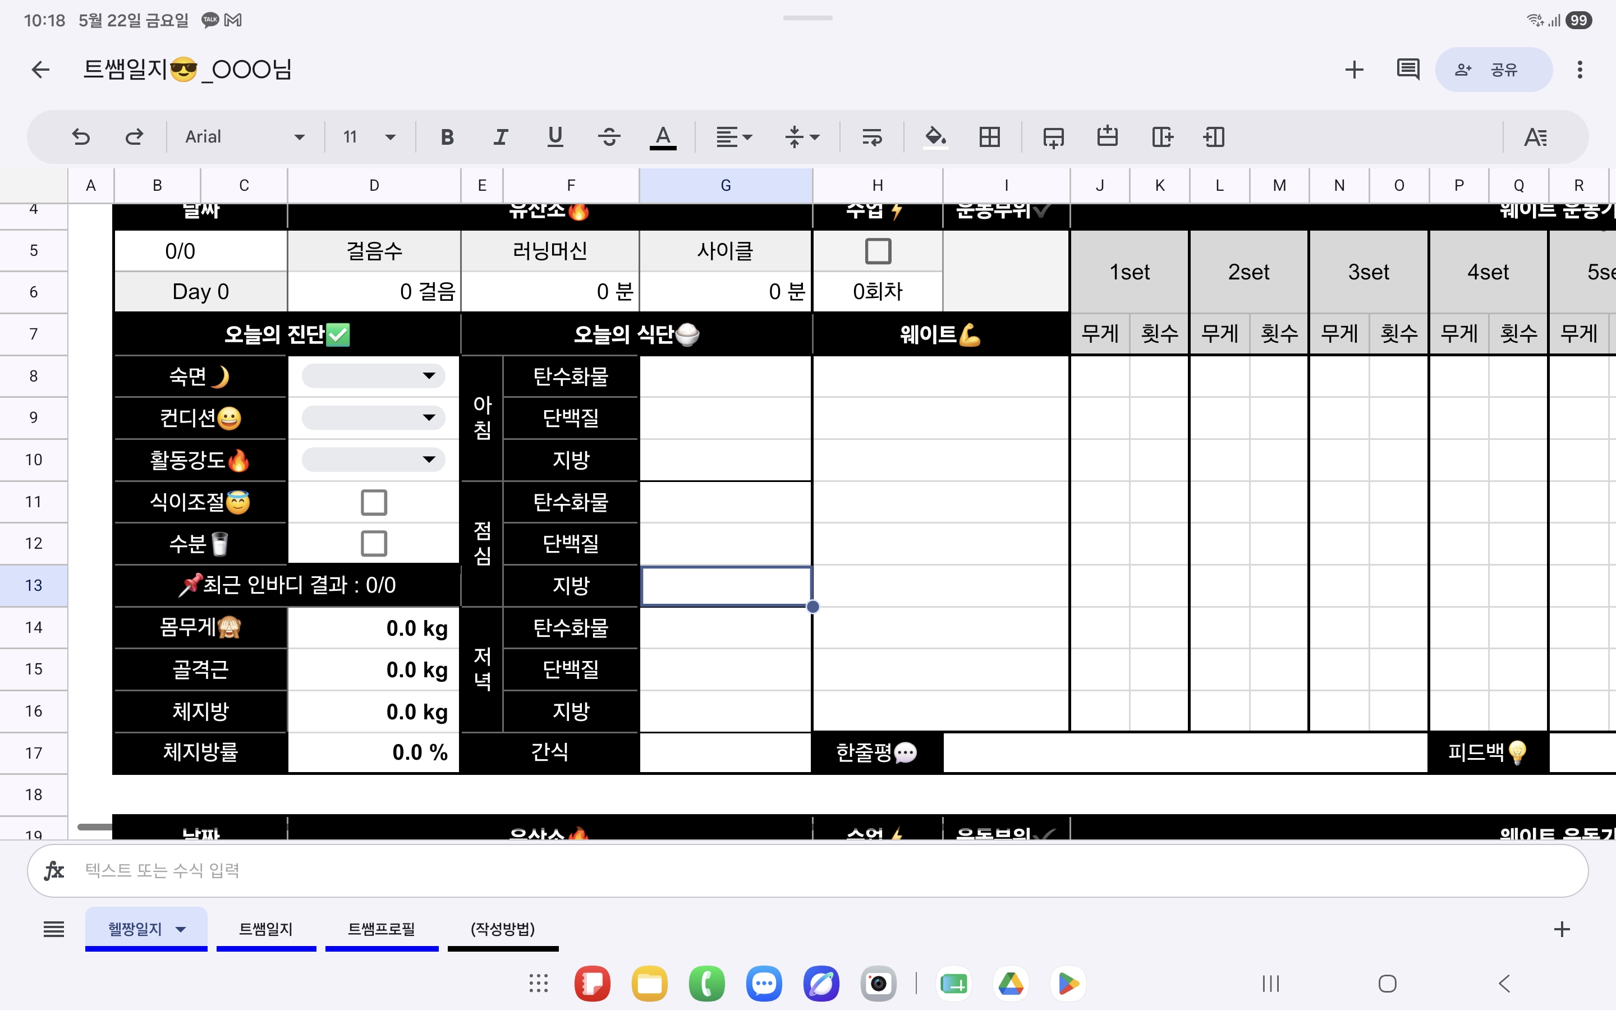Viewport: 1616px width, 1010px height.
Task: Open the comments icon
Action: 1408,70
